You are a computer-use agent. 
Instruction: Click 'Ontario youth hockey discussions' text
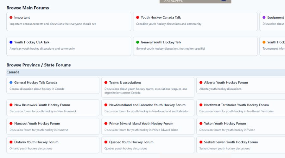31,149
